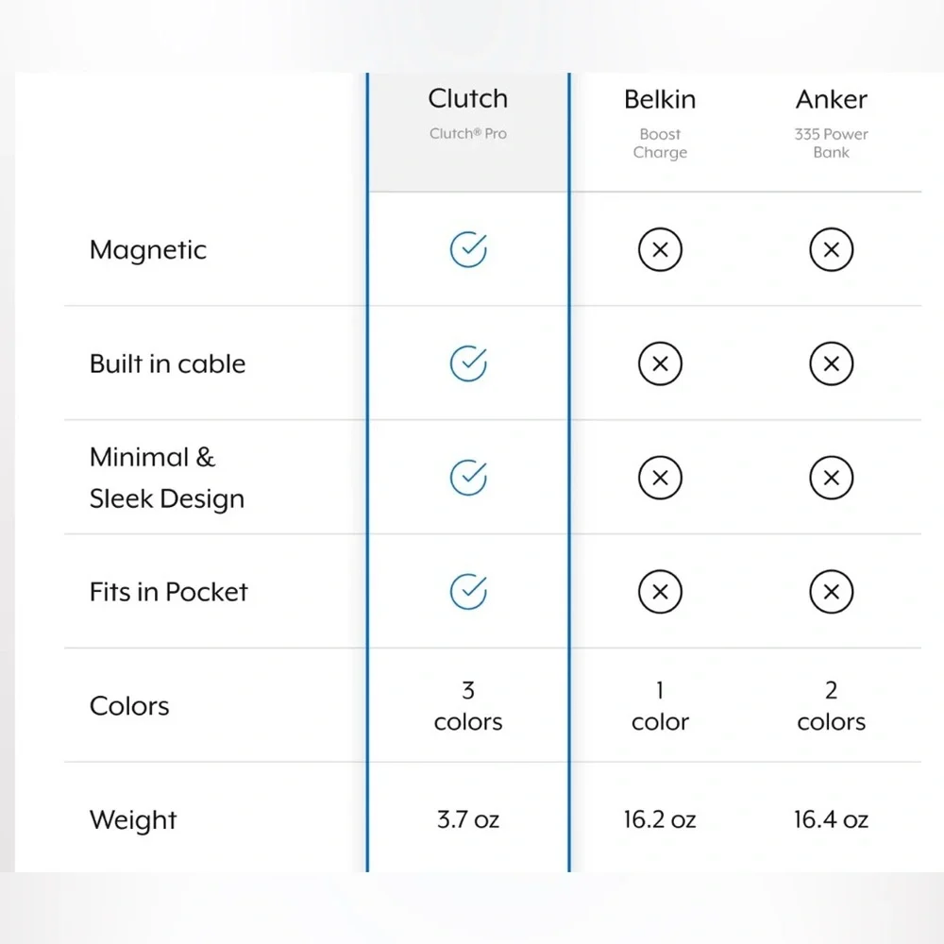Click Belkin's X icon for Minimal & Sleek Design
Image resolution: width=944 pixels, height=944 pixels.
click(x=660, y=478)
